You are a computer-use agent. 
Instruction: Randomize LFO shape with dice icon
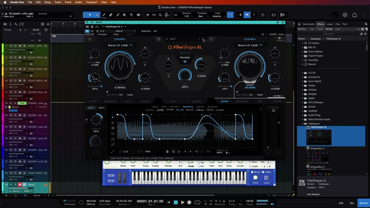pos(173,151)
